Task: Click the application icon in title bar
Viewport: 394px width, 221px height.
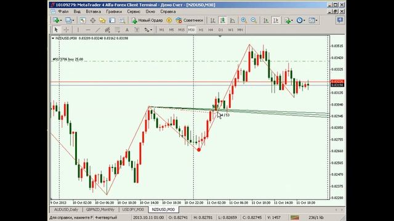Action: [x=52, y=5]
